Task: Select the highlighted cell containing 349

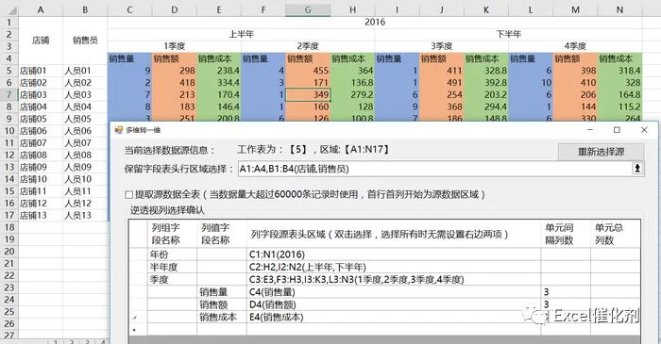Action: tap(308, 94)
